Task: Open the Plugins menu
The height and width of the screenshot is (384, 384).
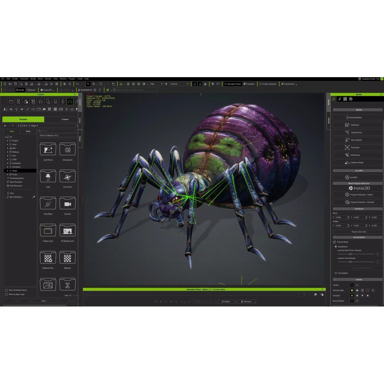Action: 72,79
